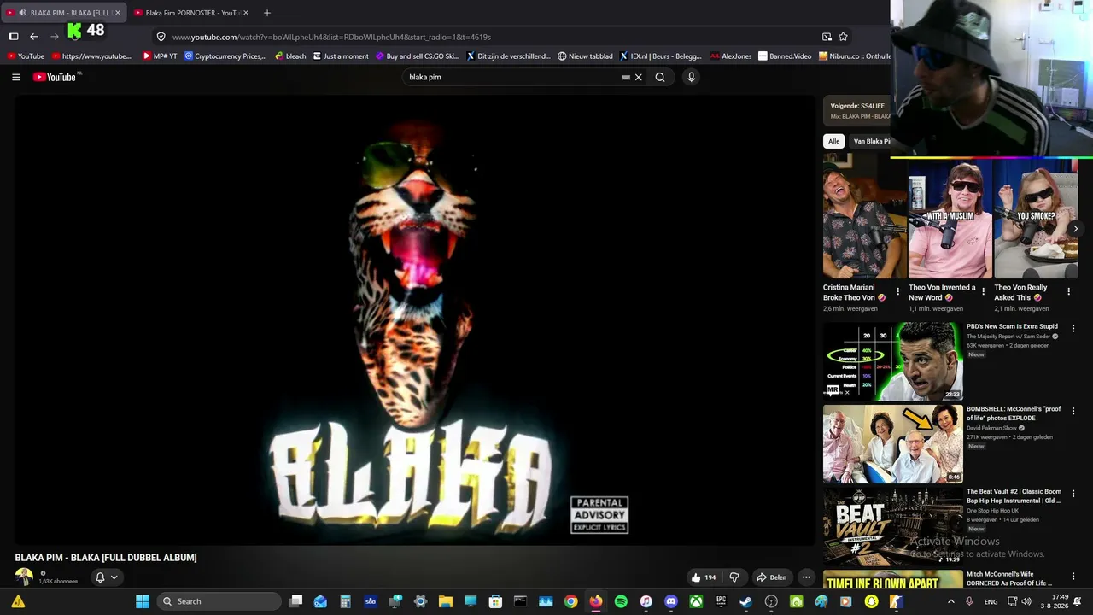Click the Delen share button
Screen dimensions: 1093x615
[772, 577]
